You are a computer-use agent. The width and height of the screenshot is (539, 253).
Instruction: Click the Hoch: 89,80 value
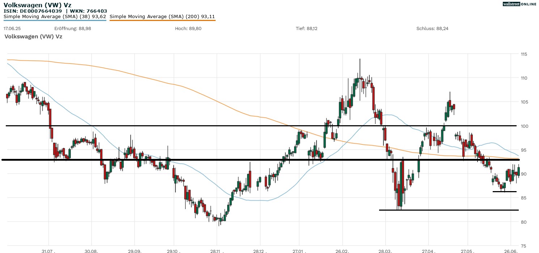(x=188, y=28)
